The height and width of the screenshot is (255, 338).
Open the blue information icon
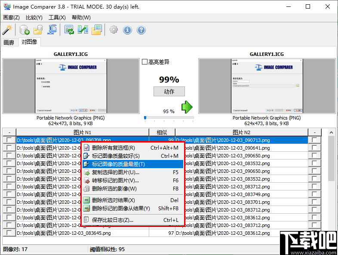click(127, 30)
